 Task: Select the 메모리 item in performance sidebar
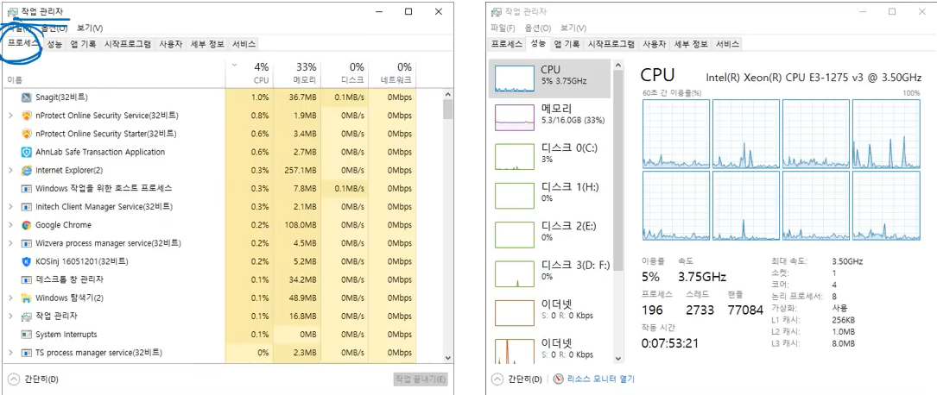click(x=550, y=117)
